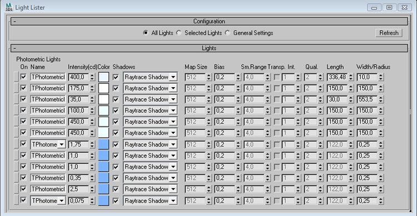Click the 3ds Max Light Lister title icon

point(9,7)
